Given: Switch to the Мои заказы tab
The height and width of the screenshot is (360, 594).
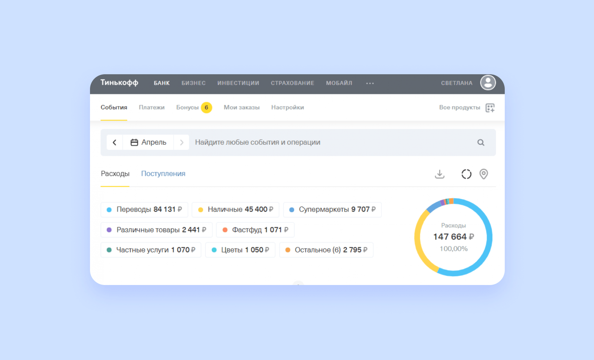Looking at the screenshot, I should point(241,107).
